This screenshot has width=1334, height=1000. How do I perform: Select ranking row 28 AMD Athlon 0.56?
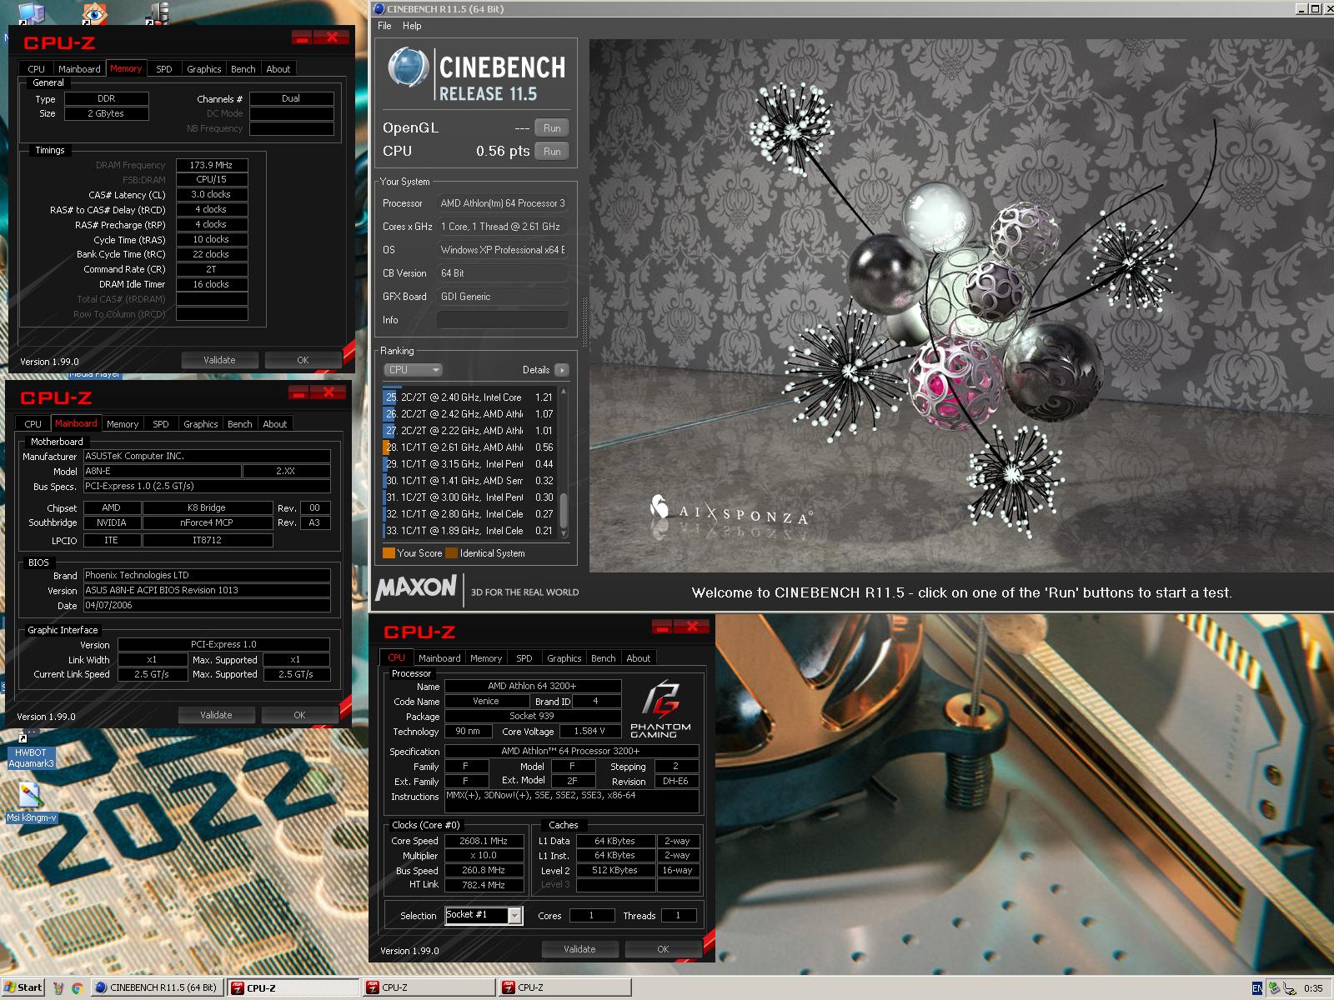(x=469, y=447)
